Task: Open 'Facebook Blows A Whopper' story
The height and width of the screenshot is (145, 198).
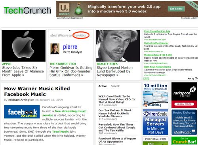Action: (x=117, y=140)
